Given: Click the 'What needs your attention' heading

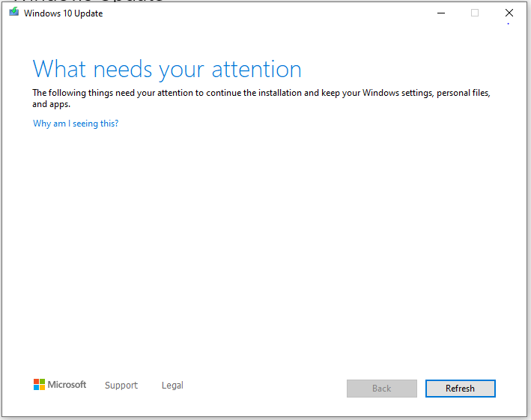Looking at the screenshot, I should 167,70.
